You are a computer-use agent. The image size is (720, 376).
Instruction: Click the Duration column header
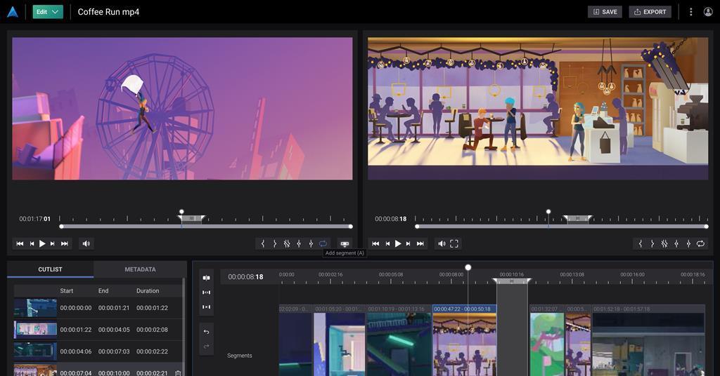[x=148, y=291]
